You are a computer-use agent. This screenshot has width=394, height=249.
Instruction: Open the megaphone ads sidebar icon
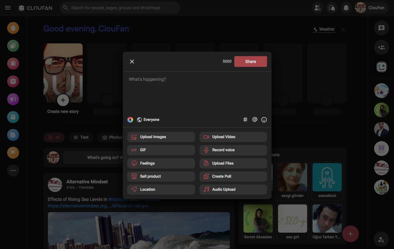pyautogui.click(x=13, y=99)
